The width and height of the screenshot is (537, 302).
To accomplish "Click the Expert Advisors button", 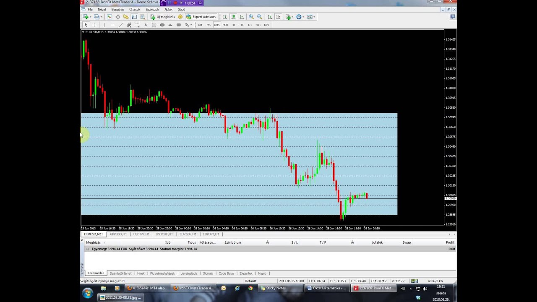I will [x=201, y=17].
